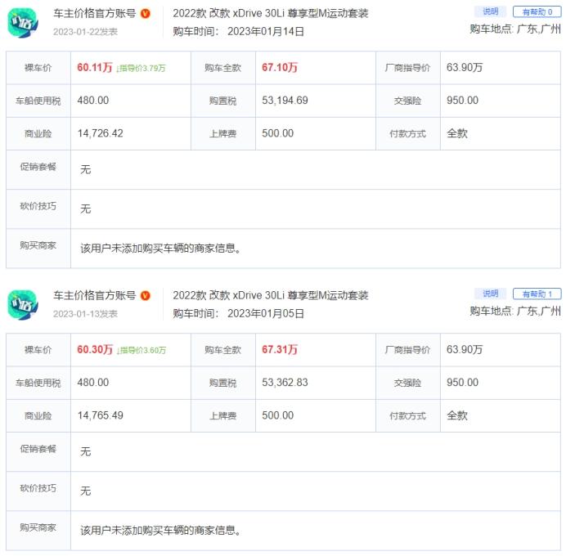Click the ↓指导价3.60万 discount note
This screenshot has width=566, height=556.
[x=141, y=350]
